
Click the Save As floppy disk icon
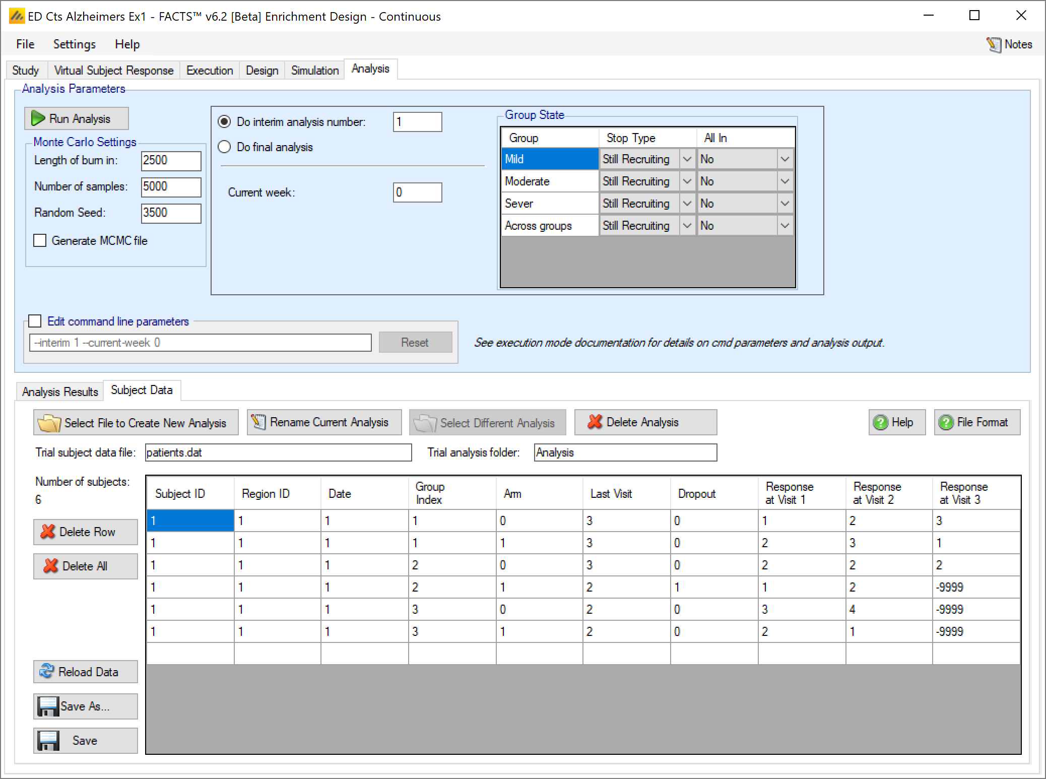(x=48, y=706)
